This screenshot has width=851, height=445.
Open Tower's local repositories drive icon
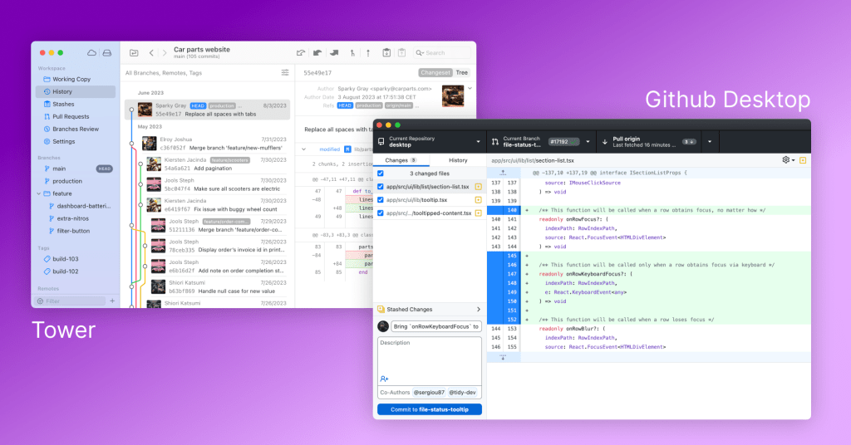[107, 52]
